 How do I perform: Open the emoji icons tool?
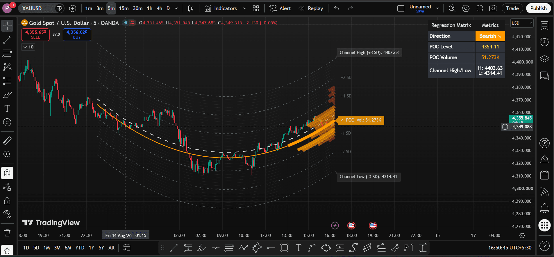point(7,122)
